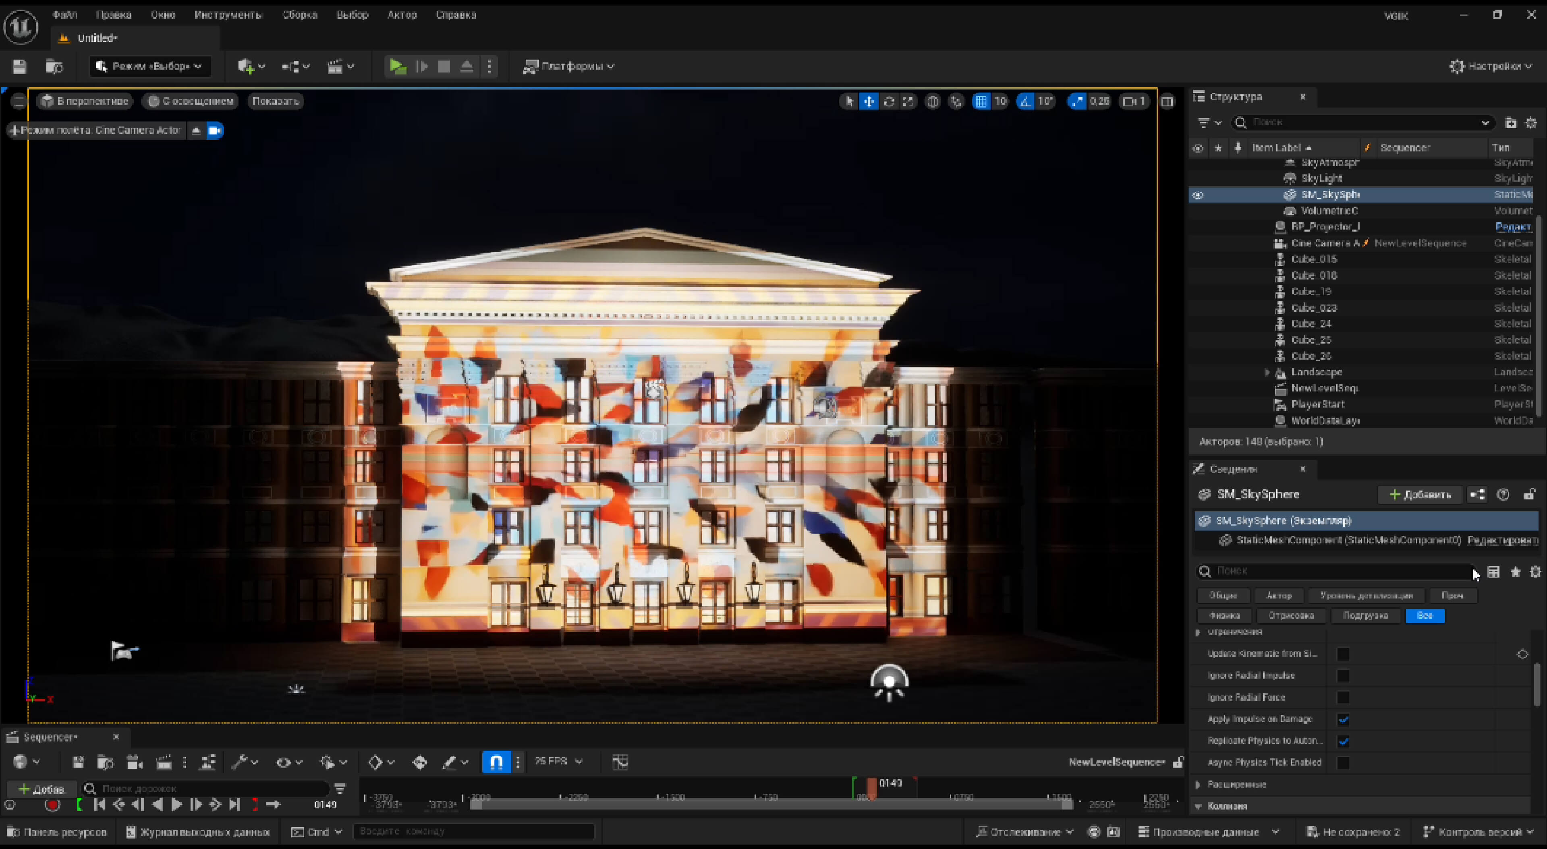Toggle scale snapping icon in the viewport
The image size is (1547, 849).
point(1077,101)
